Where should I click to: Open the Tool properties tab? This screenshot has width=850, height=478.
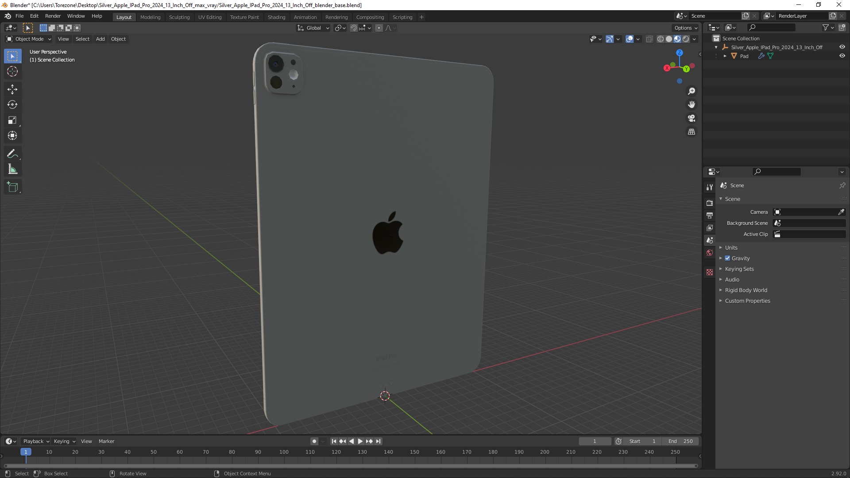[x=710, y=187]
